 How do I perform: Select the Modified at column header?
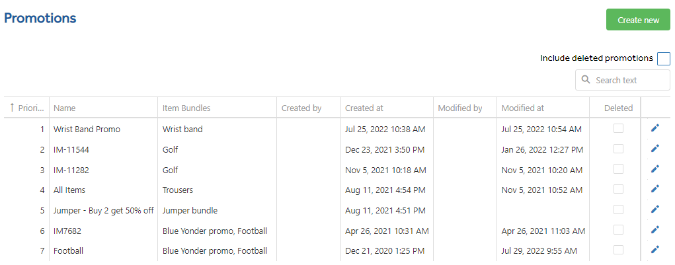tap(522, 108)
